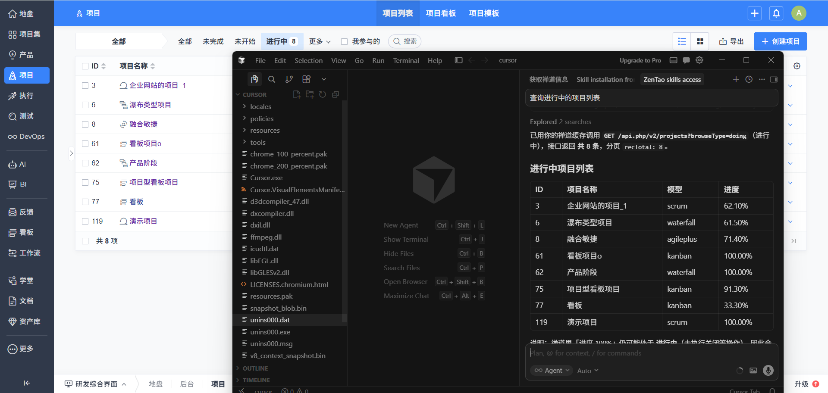
Task: Expand the locales folder
Action: tap(260, 106)
